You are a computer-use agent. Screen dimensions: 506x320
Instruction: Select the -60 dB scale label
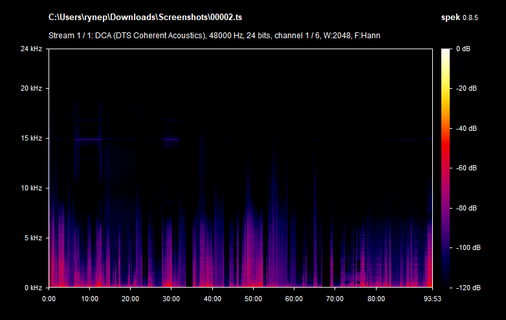(467, 168)
